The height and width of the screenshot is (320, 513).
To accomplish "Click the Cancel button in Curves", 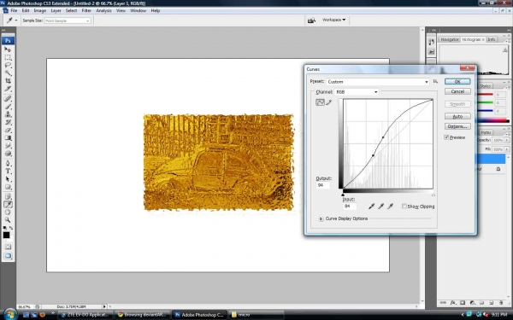I will (x=457, y=91).
